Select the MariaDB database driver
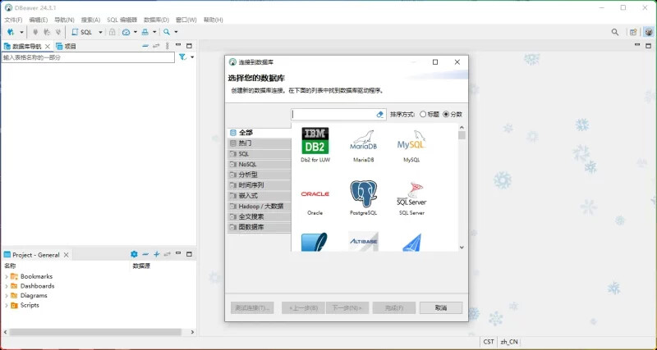This screenshot has width=657, height=350. point(363,145)
